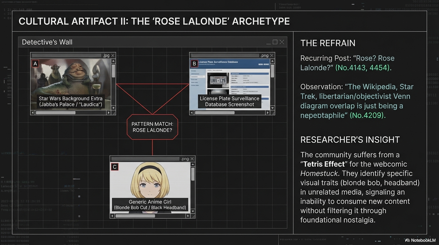Select the red 'B' badge on database screenshot

(194, 64)
